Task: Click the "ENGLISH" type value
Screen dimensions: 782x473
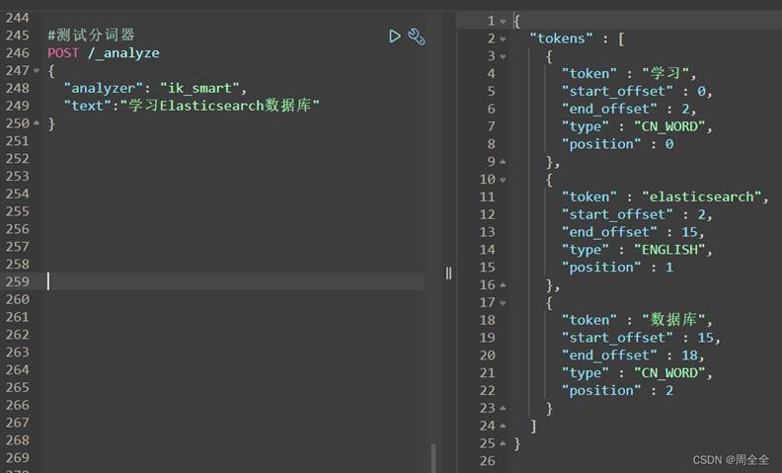Action: point(669,250)
